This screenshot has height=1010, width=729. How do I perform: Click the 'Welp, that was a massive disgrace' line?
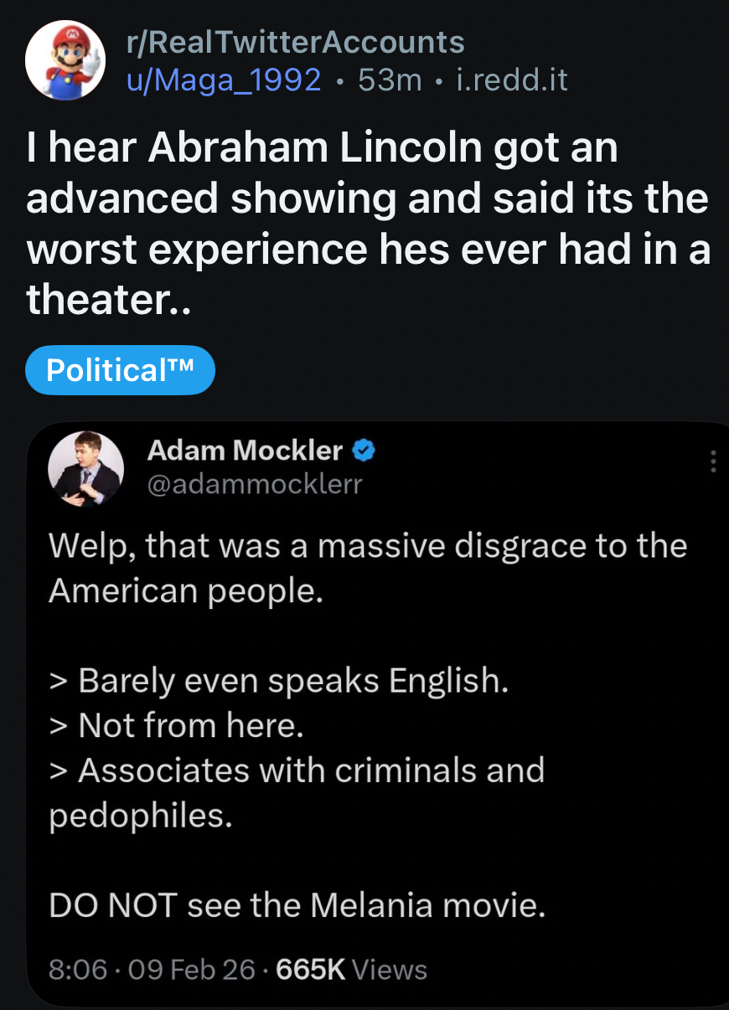click(367, 546)
